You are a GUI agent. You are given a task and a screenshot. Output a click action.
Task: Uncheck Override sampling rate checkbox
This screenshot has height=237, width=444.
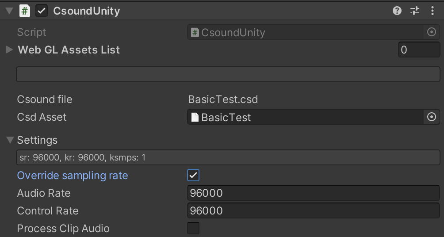point(193,175)
